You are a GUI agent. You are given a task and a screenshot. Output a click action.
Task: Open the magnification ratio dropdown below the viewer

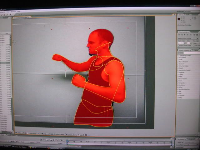(x=20, y=133)
